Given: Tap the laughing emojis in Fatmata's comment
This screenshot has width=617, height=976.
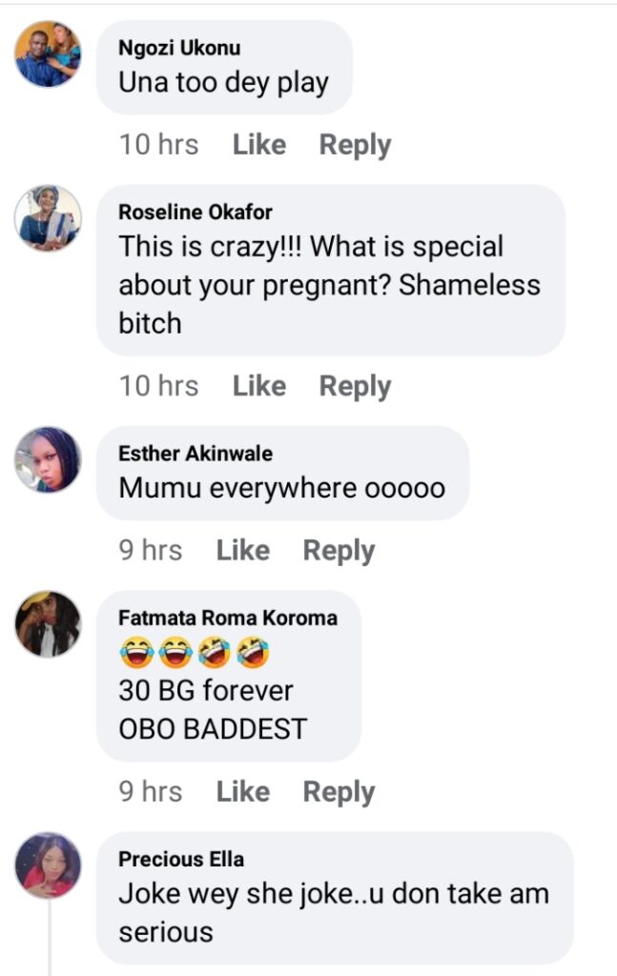Looking at the screenshot, I should pos(195,654).
